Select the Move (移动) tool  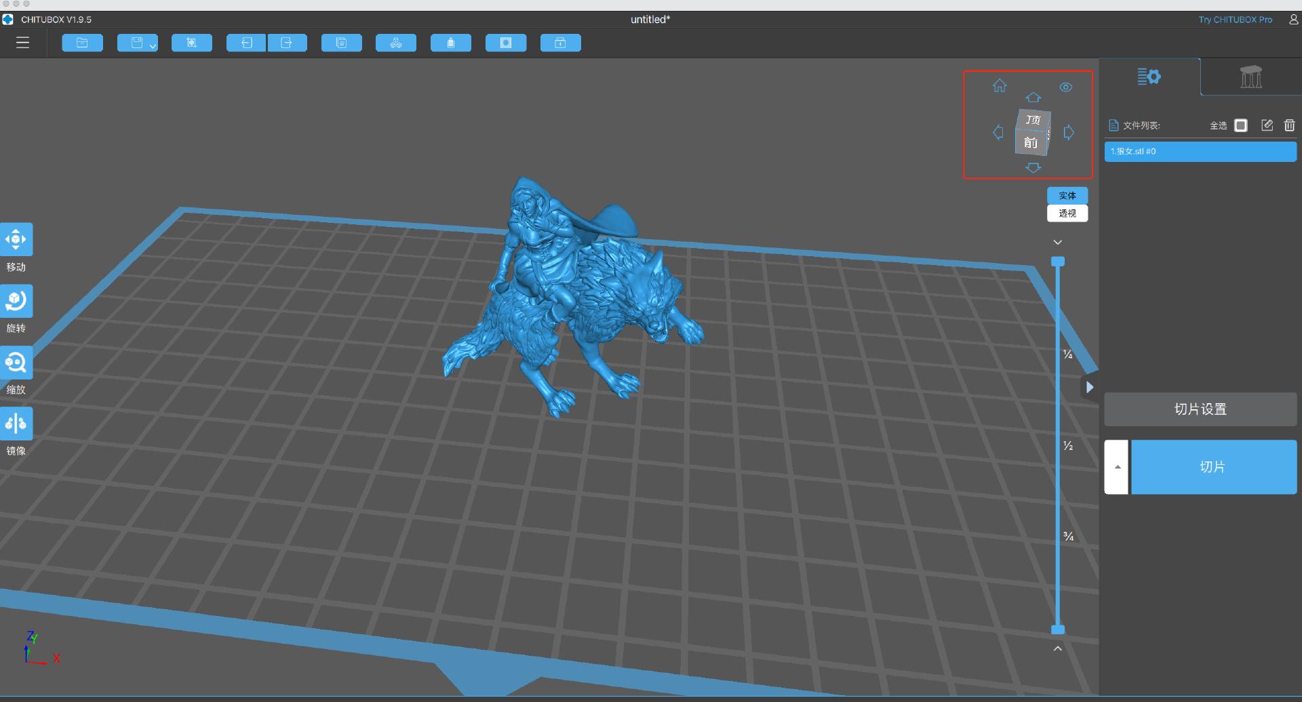click(x=16, y=239)
